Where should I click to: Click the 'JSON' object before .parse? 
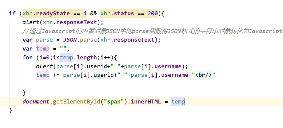click(x=70, y=40)
